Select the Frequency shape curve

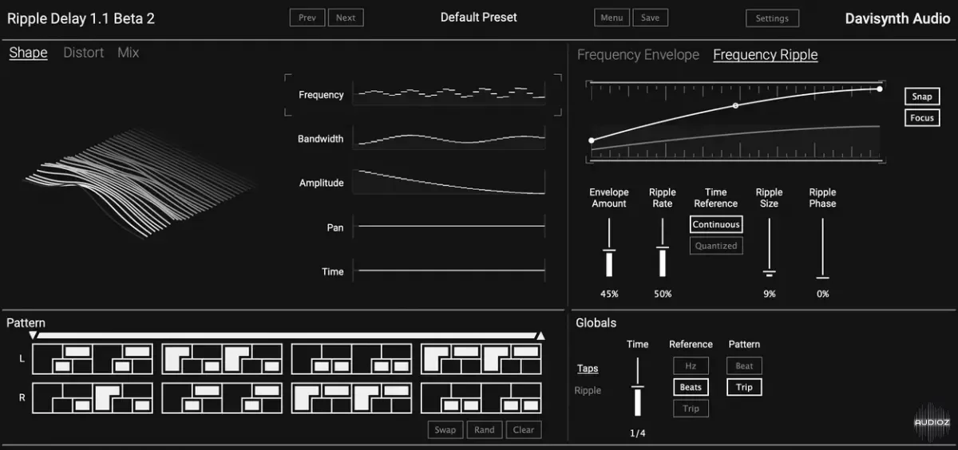(x=449, y=94)
